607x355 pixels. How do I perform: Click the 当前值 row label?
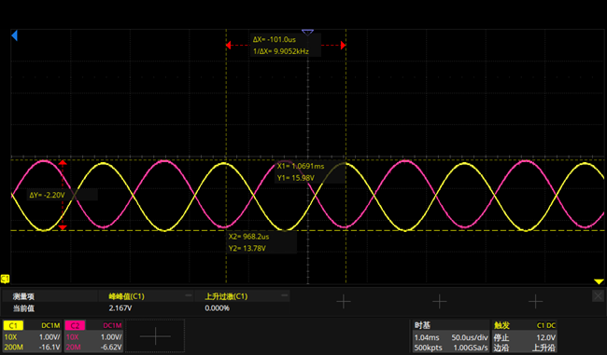[23, 307]
